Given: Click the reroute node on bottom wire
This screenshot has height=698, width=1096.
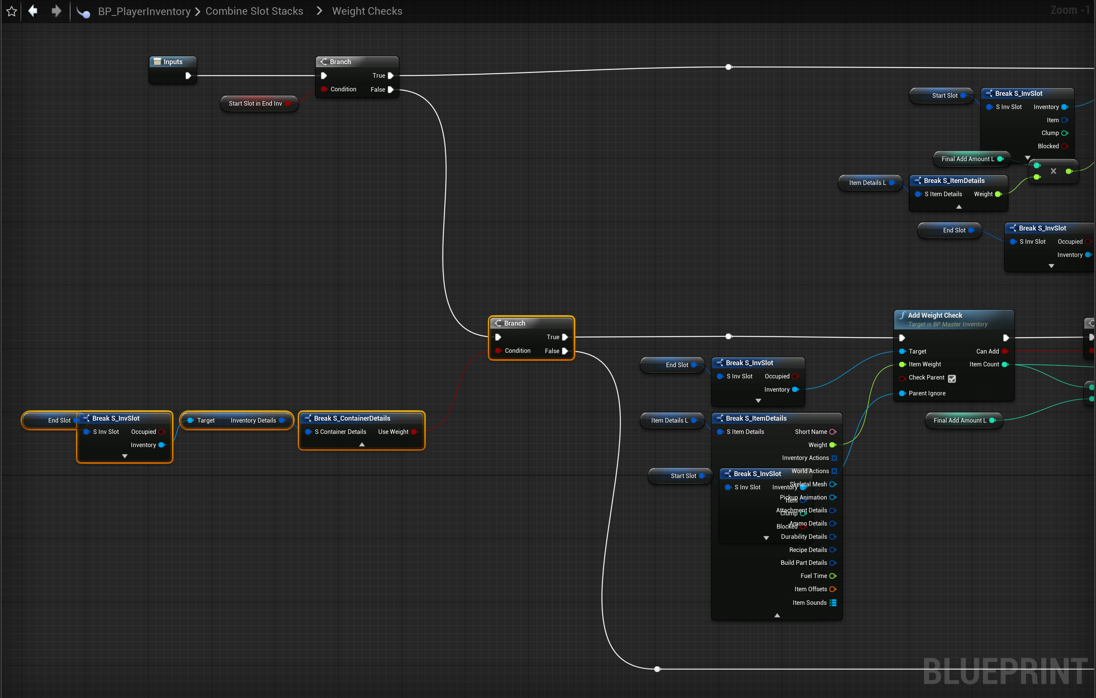Looking at the screenshot, I should pyautogui.click(x=657, y=669).
